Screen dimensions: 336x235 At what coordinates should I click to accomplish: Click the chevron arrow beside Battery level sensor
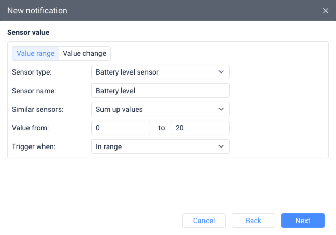[x=221, y=72]
